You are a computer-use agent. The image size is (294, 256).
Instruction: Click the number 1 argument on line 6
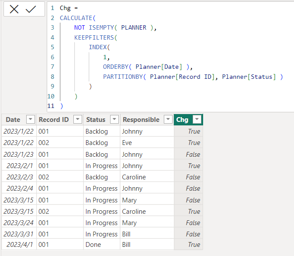coord(105,57)
